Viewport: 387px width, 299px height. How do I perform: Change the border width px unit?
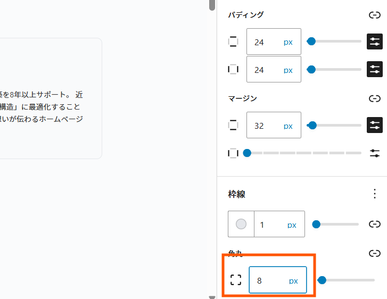(x=292, y=225)
